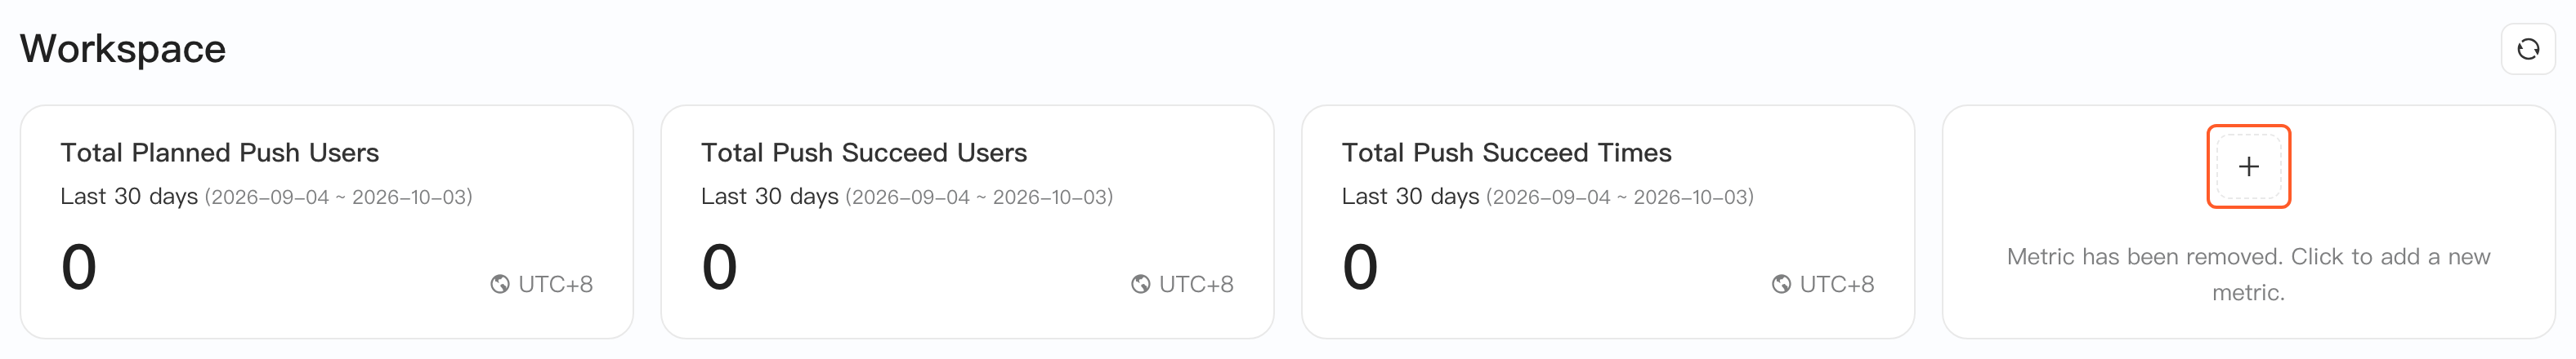Select the Total Push Succeed Users title
2576x359 pixels.
(x=864, y=153)
